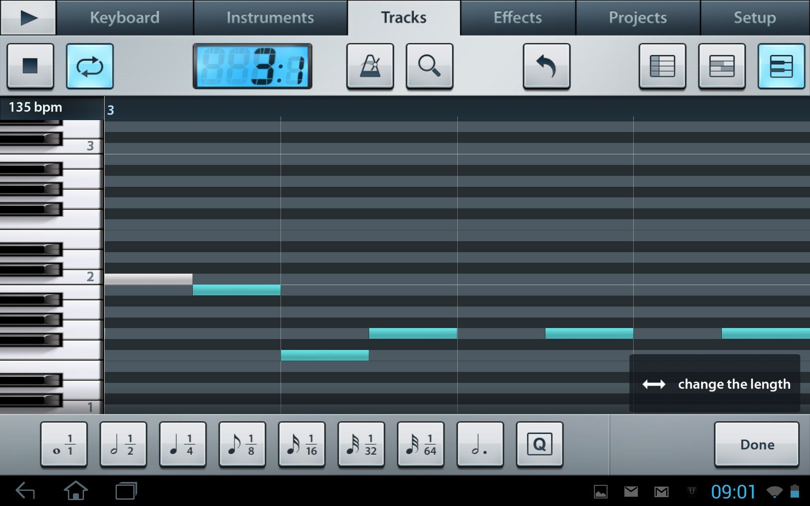Viewport: 810px width, 506px height.
Task: Toggle the metronome icon
Action: click(x=370, y=66)
